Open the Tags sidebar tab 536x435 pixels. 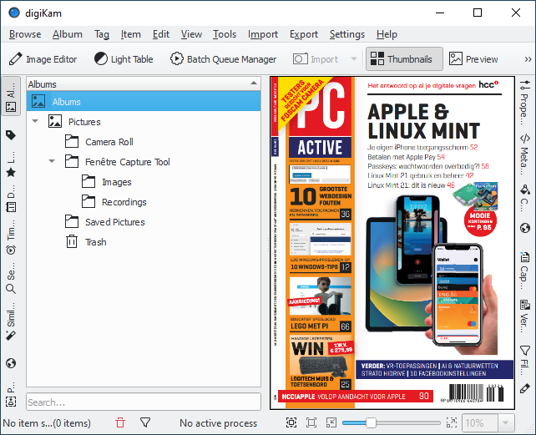pos(11,135)
